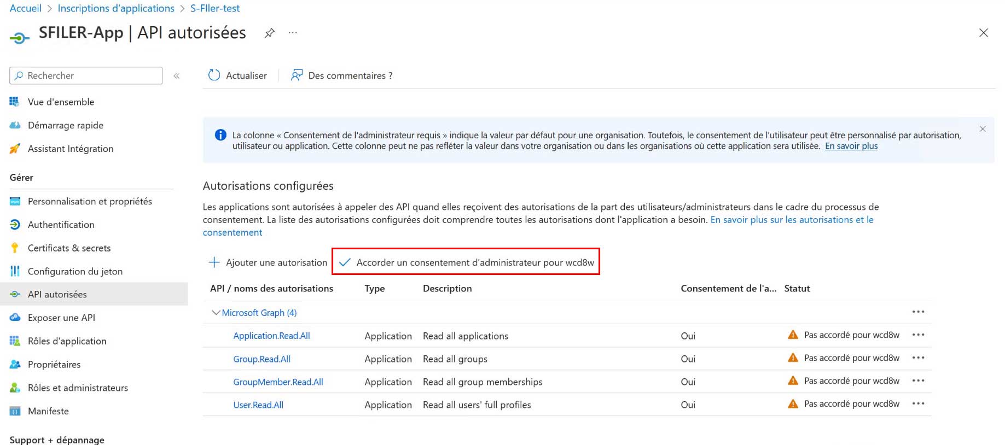Click the Rechercher search field
1005x445 pixels.
86,75
